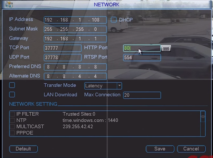Click the Cancel button
This screenshot has height=158, width=213.
click(x=191, y=149)
